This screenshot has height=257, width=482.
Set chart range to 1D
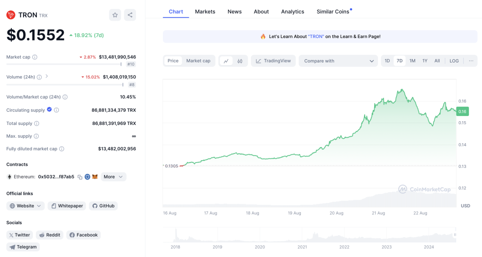coord(387,61)
